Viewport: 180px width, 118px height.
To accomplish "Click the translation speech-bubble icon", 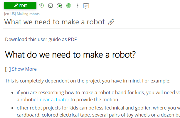I will point(60,6).
